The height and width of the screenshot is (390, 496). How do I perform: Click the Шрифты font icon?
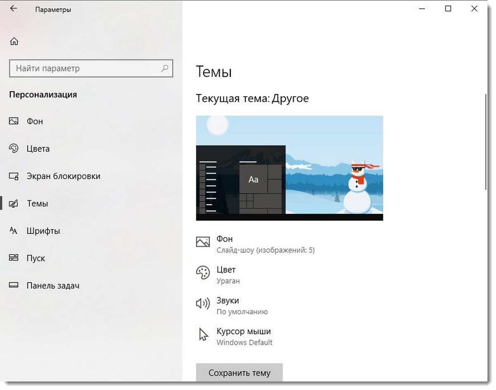pos(14,231)
